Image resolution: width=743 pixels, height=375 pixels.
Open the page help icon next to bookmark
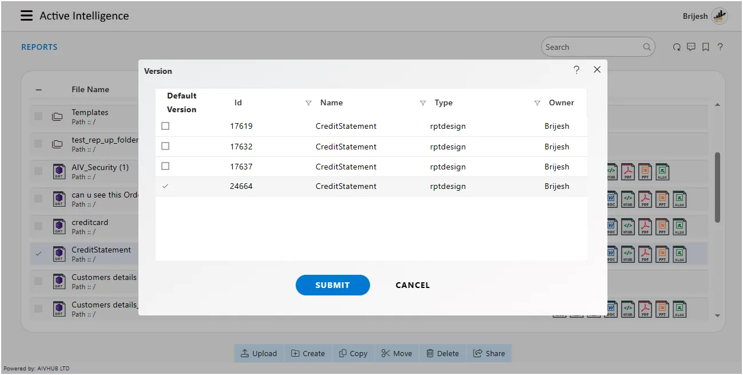tap(720, 48)
